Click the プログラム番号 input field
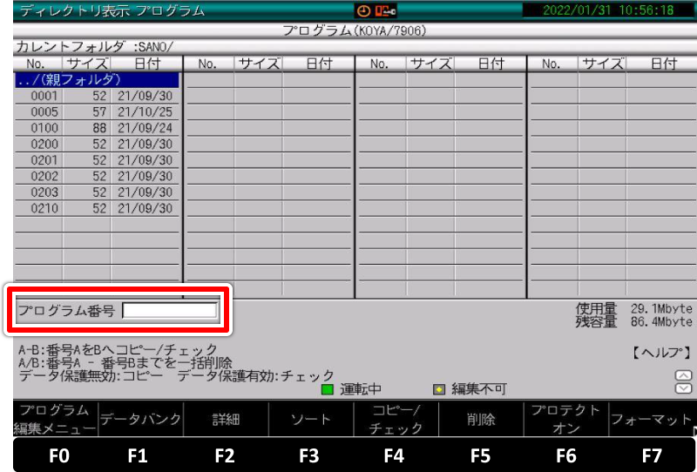Viewport: 697px width, 472px height. click(170, 310)
